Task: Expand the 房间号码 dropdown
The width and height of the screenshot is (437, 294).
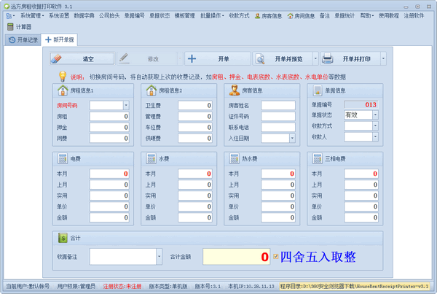Action: [125, 106]
